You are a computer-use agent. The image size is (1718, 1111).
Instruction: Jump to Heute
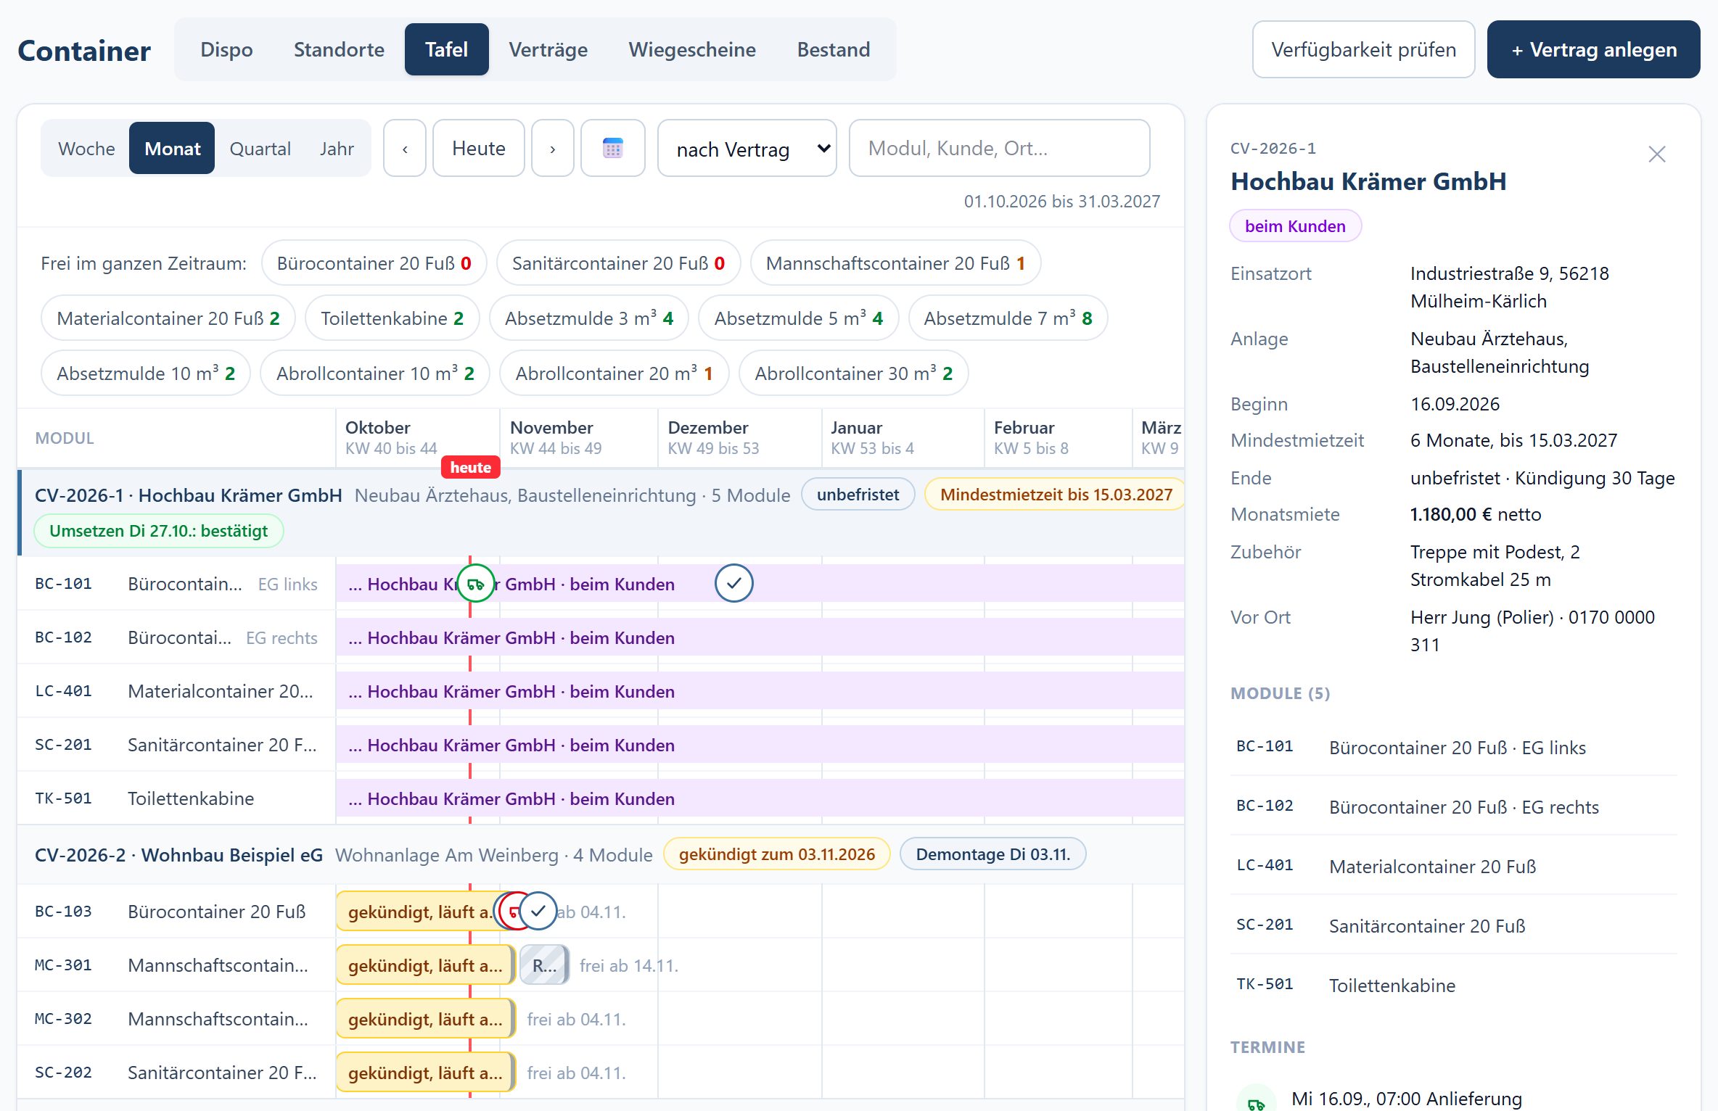coord(479,149)
